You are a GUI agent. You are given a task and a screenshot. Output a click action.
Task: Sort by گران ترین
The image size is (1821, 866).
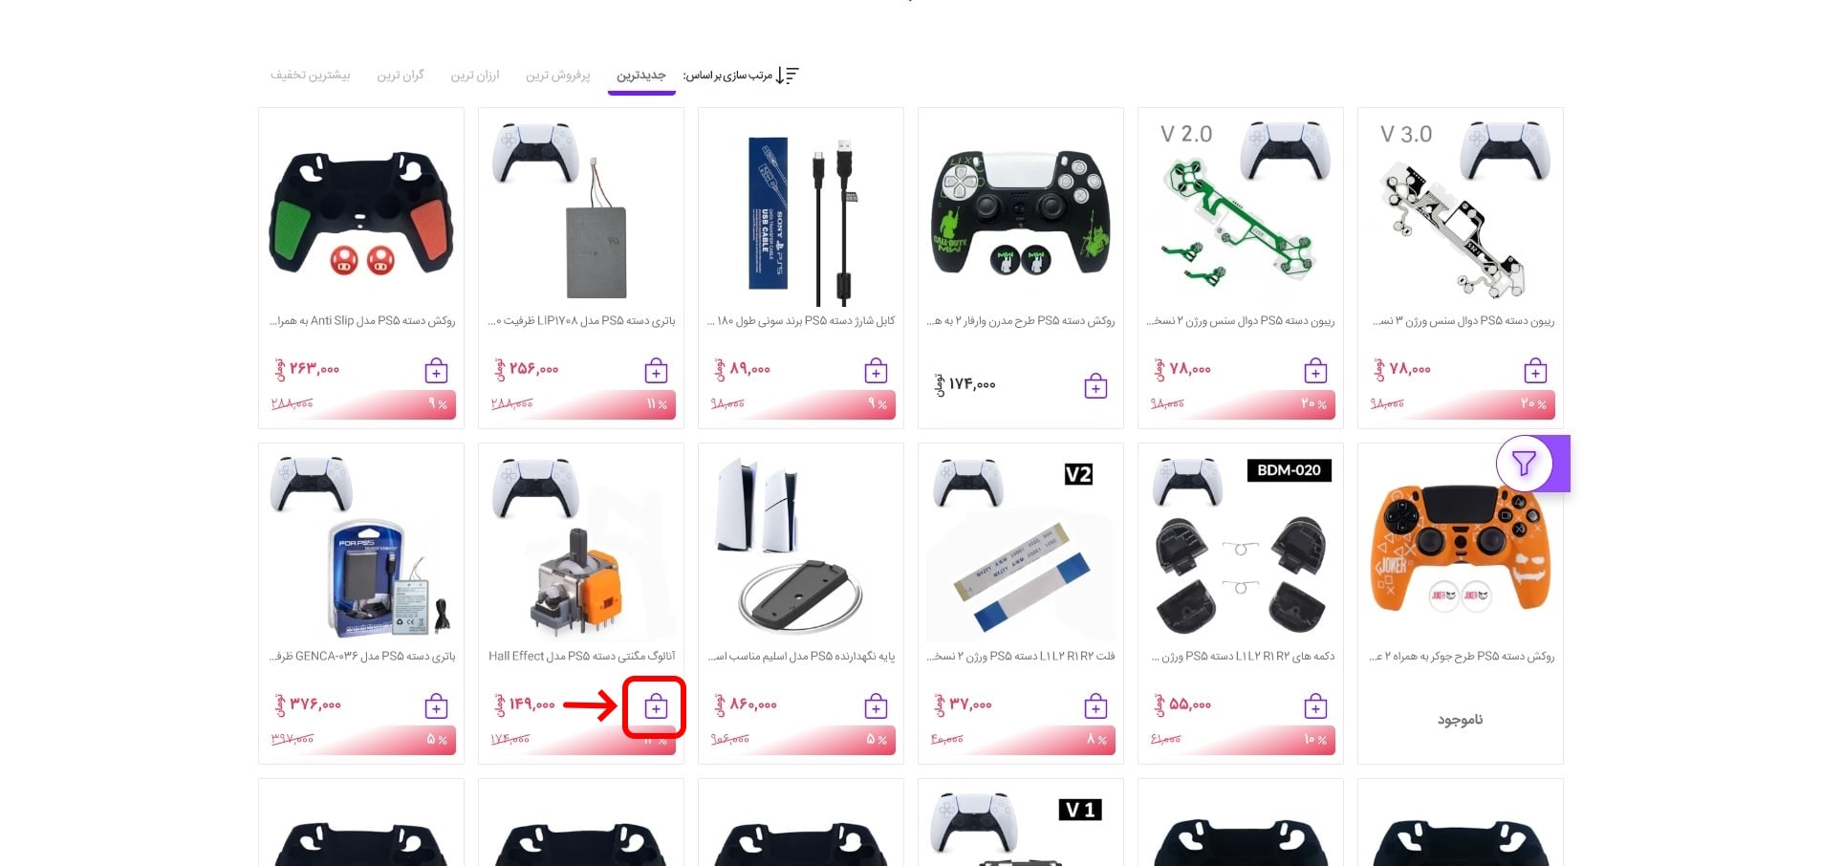[x=401, y=75]
